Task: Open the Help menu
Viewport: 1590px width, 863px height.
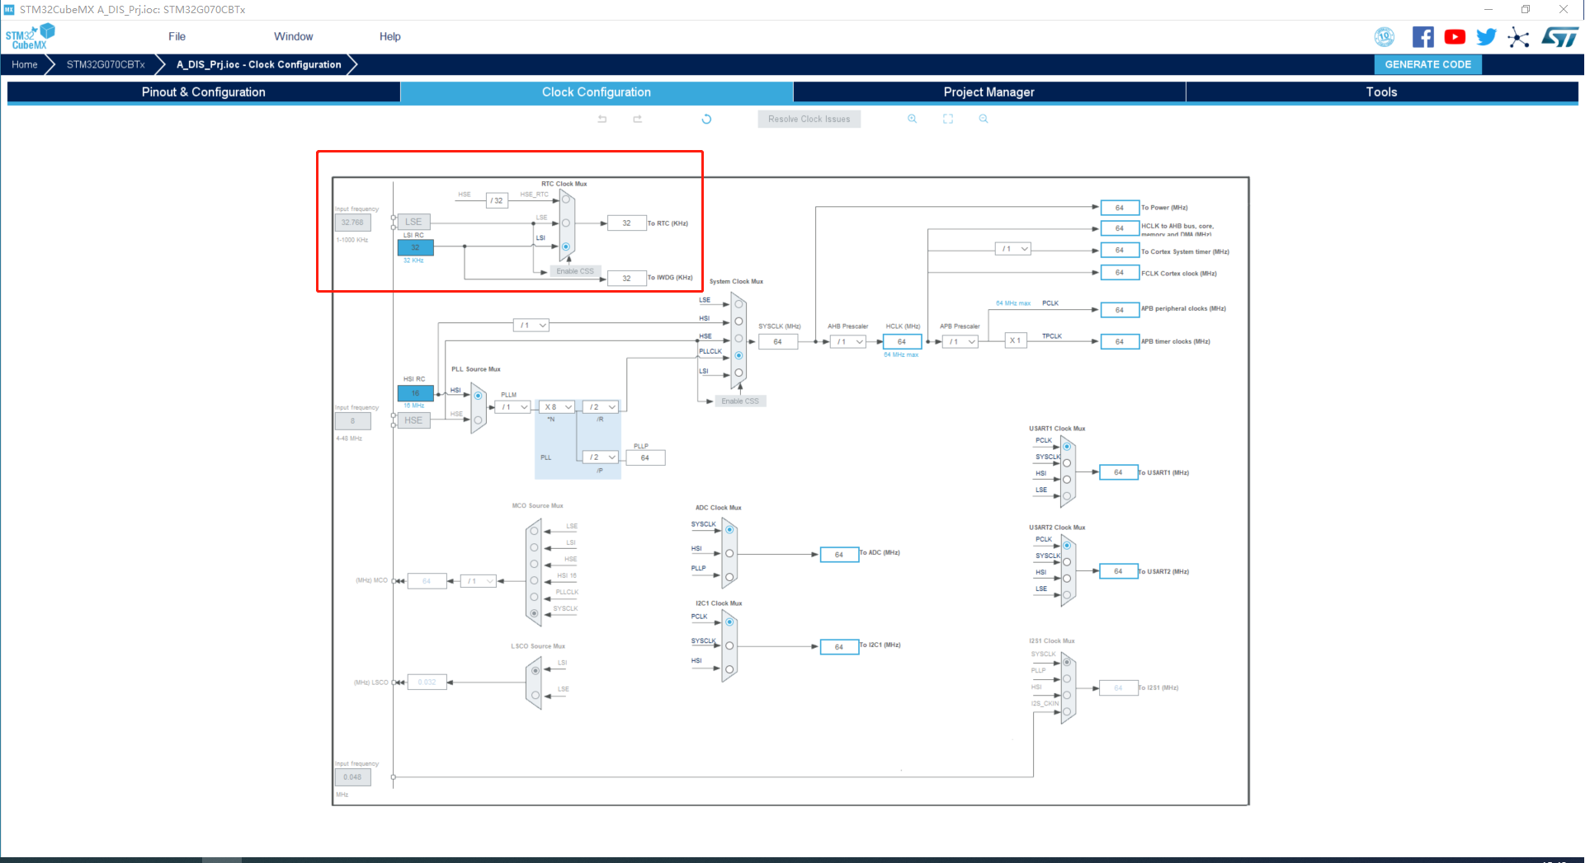Action: click(389, 36)
